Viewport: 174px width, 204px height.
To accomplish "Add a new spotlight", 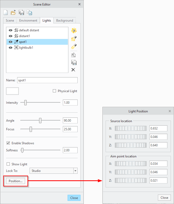I will [74, 38].
